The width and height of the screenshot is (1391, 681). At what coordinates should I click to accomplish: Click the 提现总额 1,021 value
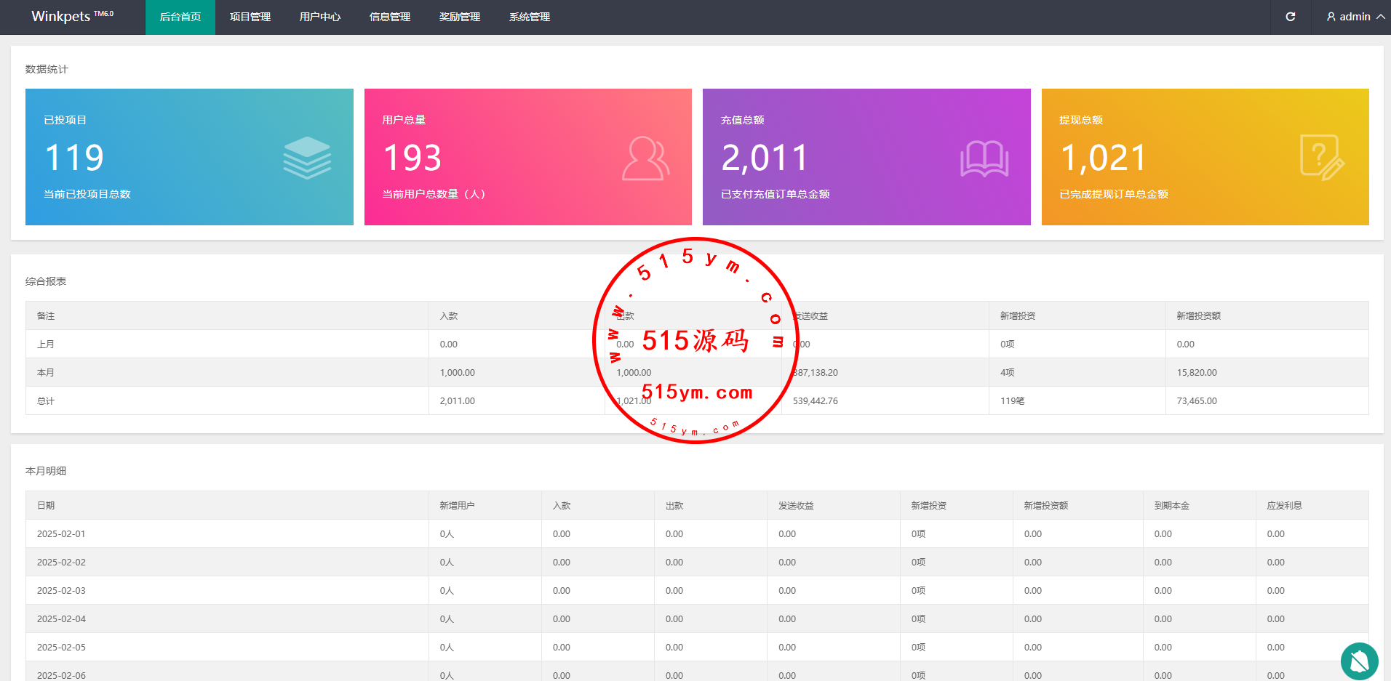tap(1103, 158)
